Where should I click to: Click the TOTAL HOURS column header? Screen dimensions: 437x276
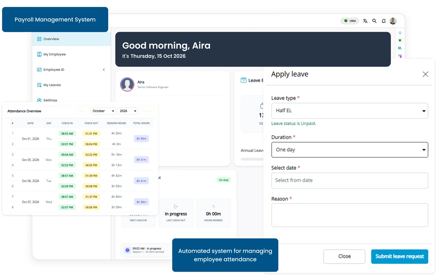pyautogui.click(x=141, y=123)
